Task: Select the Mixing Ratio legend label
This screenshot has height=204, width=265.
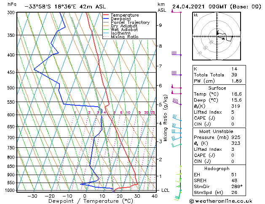Action: pos(125,37)
